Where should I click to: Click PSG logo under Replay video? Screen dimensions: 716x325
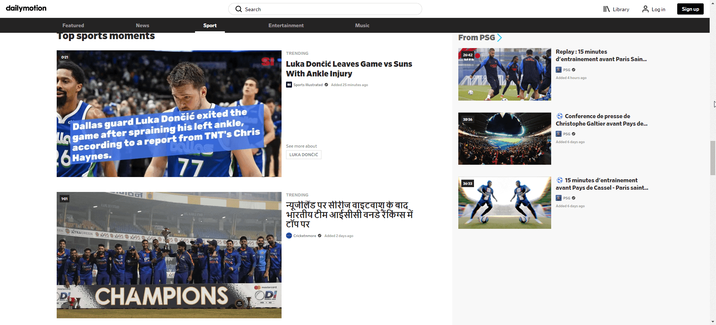pos(559,70)
